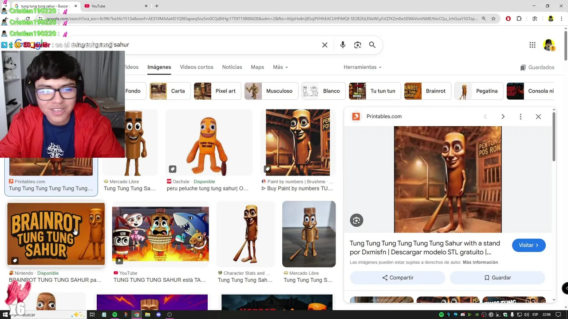Open BRAINROT TUNG TUNG SAHUR Nintendo image
This screenshot has height=319, width=568.
click(56, 234)
